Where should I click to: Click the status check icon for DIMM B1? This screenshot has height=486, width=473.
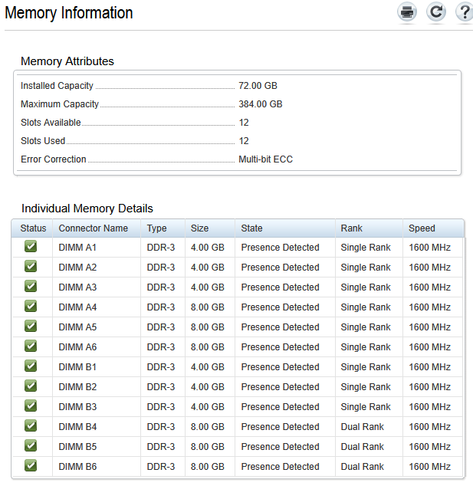pos(31,366)
